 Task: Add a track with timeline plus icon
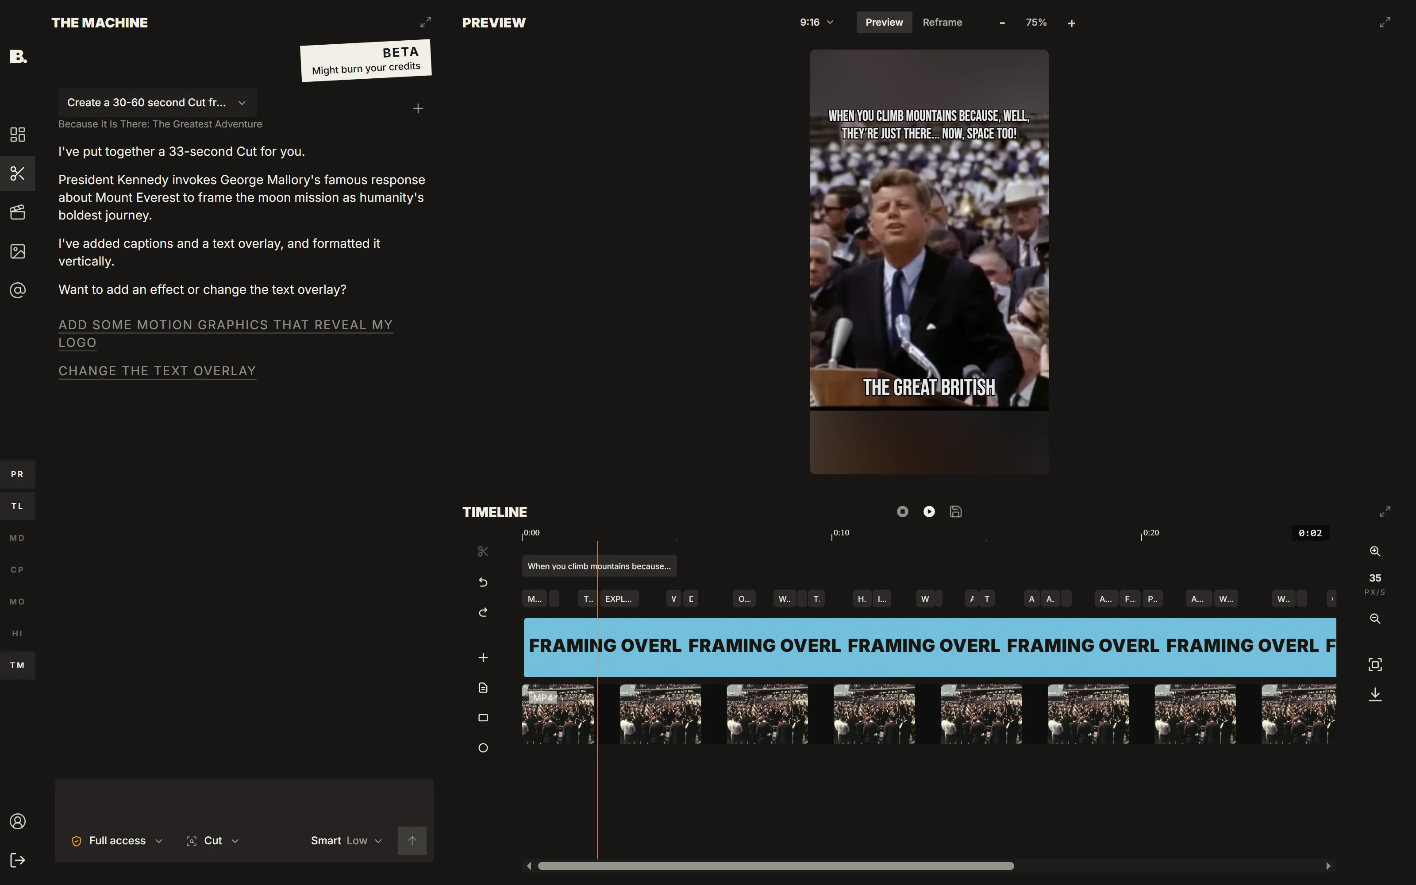pos(483,657)
